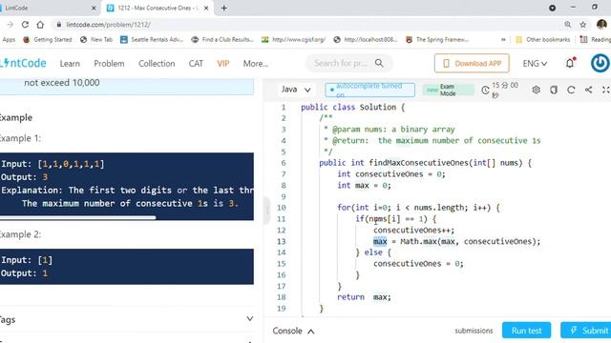Reload the page with the refresh icon
Image resolution: width=611 pixels, height=343 pixels.
[x=25, y=25]
